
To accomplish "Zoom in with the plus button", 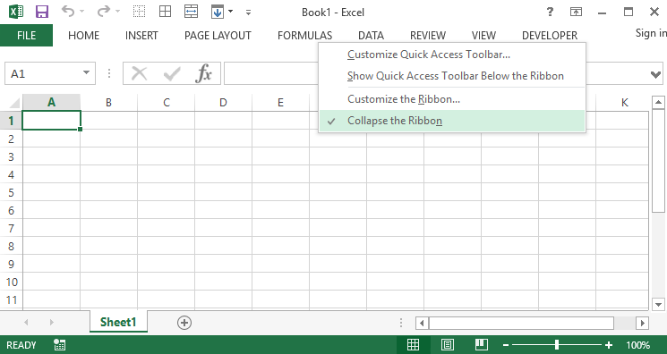I will point(609,345).
